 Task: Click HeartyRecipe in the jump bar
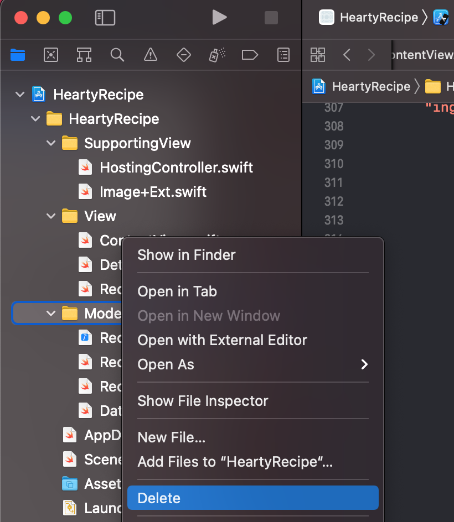(371, 87)
